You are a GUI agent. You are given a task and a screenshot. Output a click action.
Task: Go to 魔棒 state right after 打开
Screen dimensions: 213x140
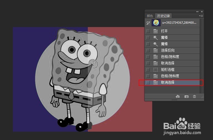point(172,38)
